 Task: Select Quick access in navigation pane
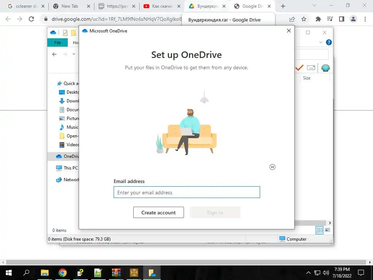click(x=67, y=83)
